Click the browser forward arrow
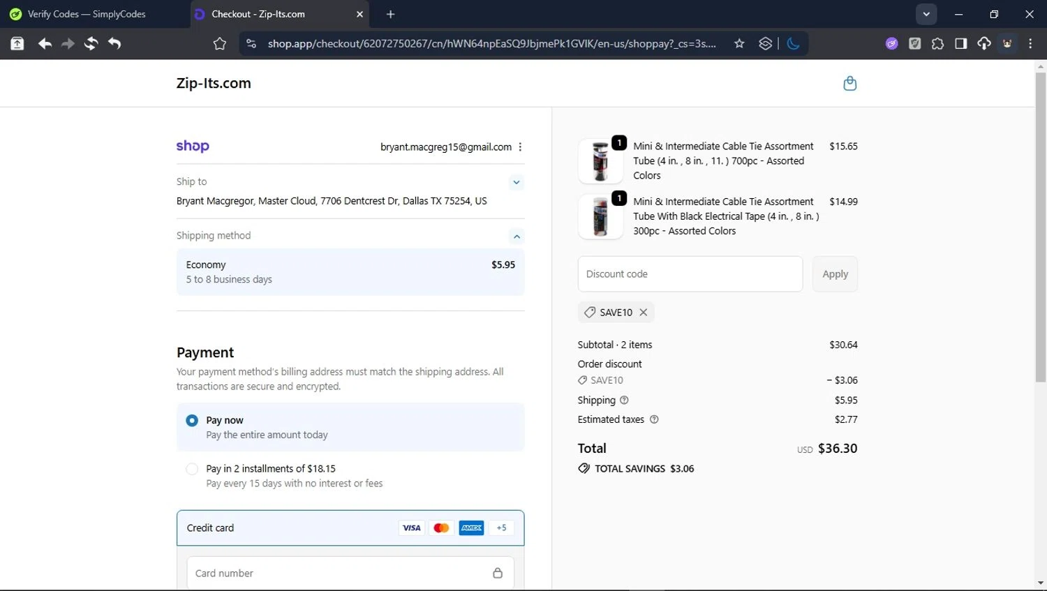Screen dimensions: 1047x591 click(68, 44)
